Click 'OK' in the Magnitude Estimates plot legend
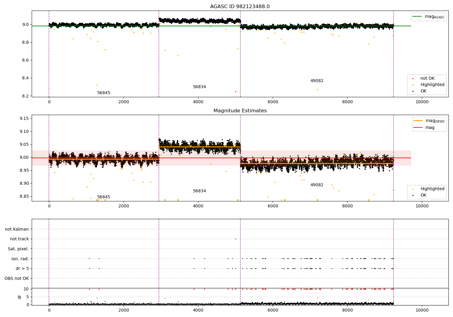453x317 pixels. tap(420, 195)
